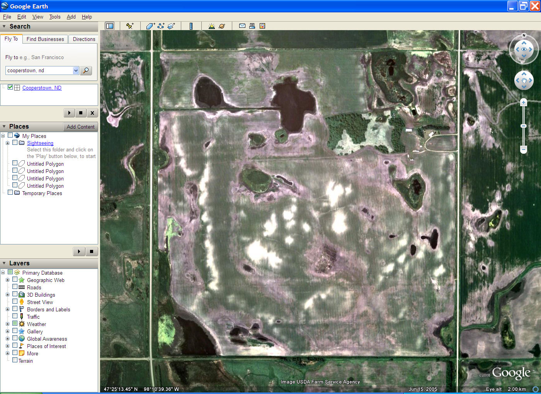Image resolution: width=541 pixels, height=394 pixels.
Task: Play the search results tour
Action: [x=69, y=113]
